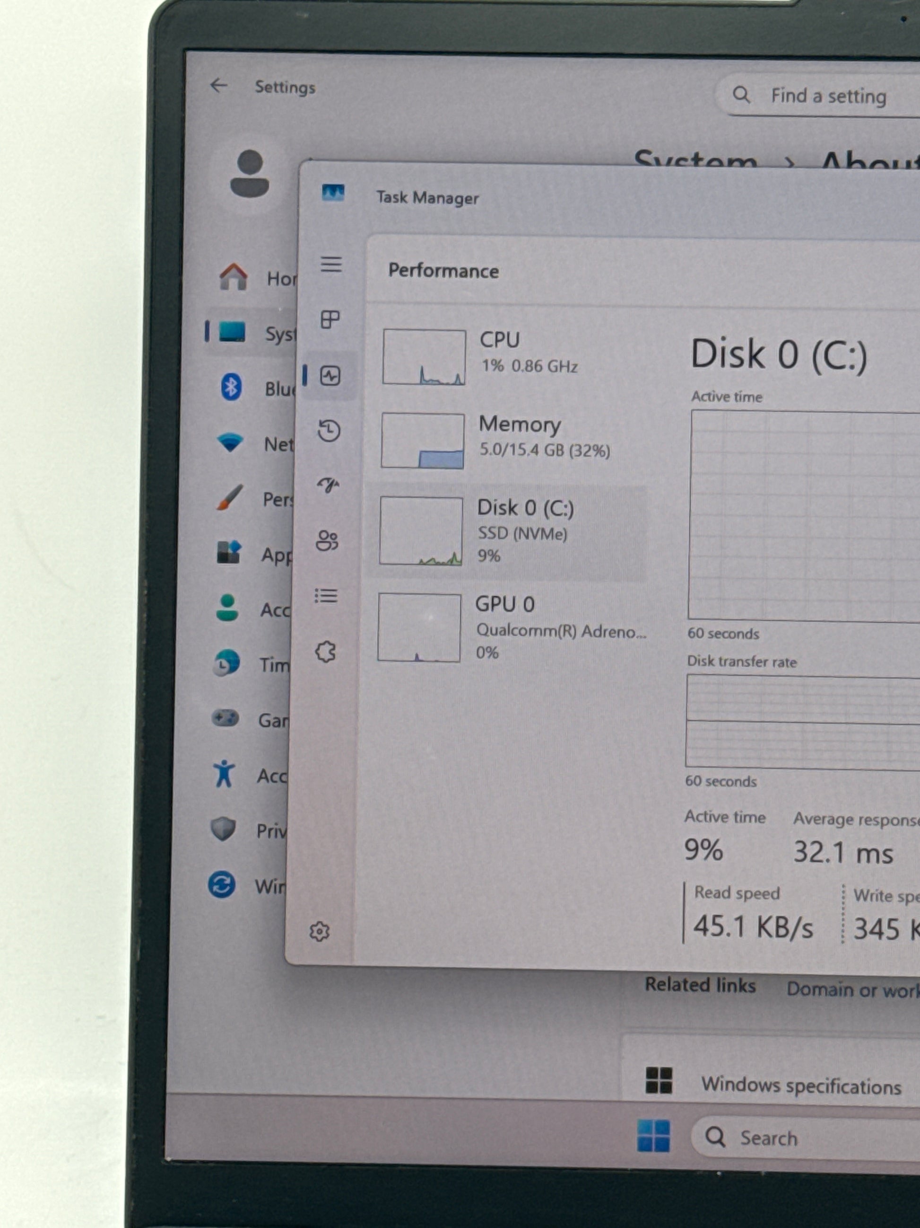Open Services page puzzle icon
Image resolution: width=920 pixels, height=1228 pixels.
[x=326, y=652]
